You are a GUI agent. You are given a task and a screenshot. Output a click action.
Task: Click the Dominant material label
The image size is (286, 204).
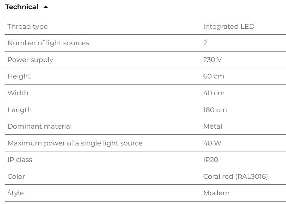[x=40, y=126]
